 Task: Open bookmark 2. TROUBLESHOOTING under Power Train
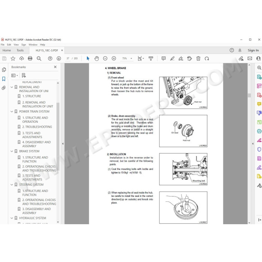click(x=37, y=127)
